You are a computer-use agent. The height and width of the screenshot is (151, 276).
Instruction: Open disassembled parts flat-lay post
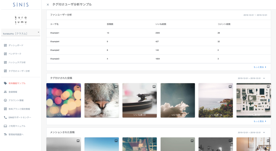point(254,100)
